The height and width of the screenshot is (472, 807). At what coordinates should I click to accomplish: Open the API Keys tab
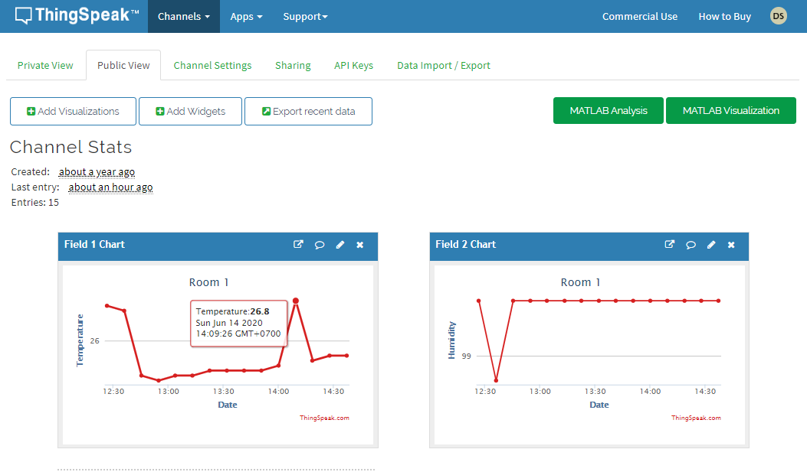click(x=353, y=65)
